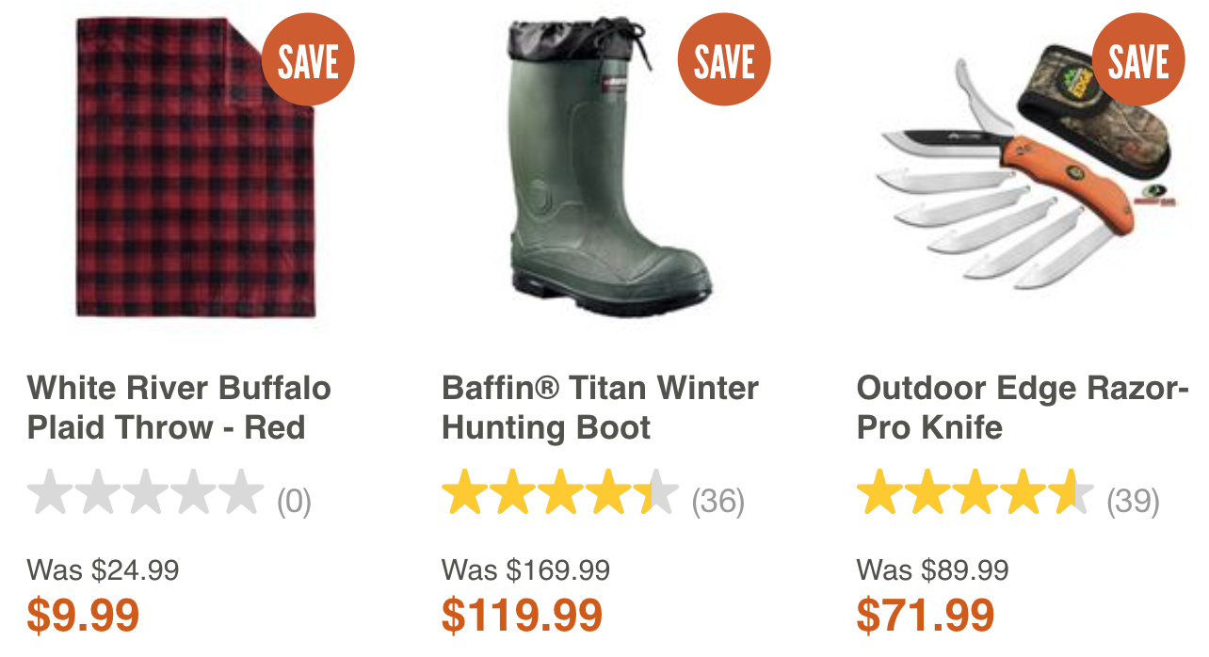Click the Was $169.99 original price
This screenshot has height=657, width=1209.
coord(525,569)
